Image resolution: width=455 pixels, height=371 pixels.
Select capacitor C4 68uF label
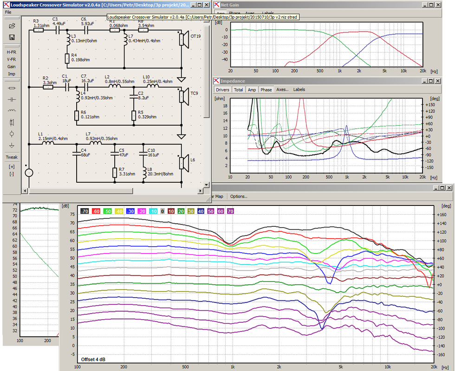85,153
